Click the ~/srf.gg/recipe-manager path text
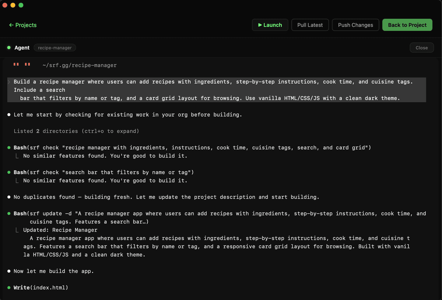Image resolution: width=442 pixels, height=300 pixels. click(x=80, y=65)
